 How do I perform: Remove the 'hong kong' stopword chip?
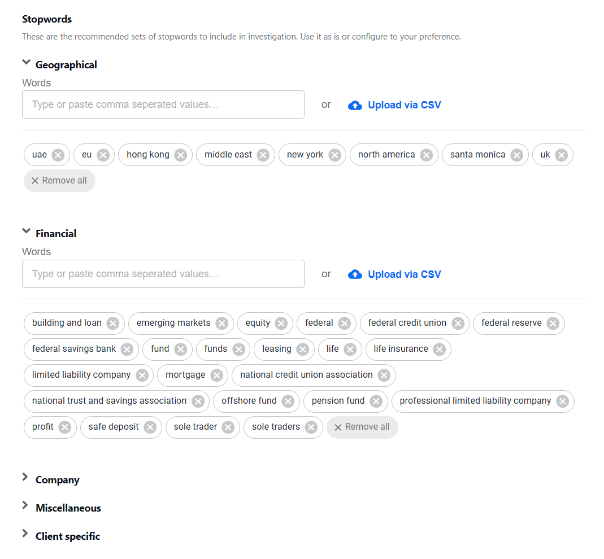pyautogui.click(x=180, y=155)
